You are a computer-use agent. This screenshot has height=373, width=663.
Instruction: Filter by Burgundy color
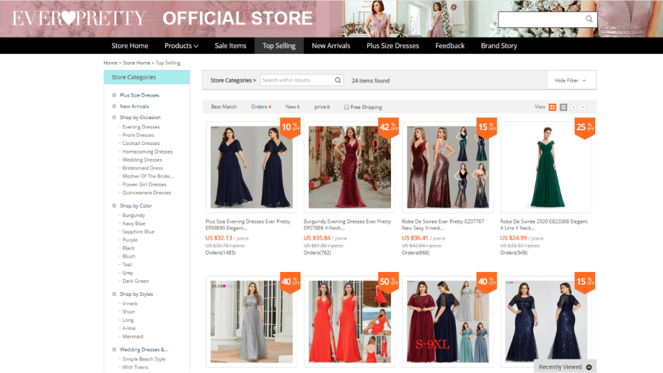tap(133, 215)
